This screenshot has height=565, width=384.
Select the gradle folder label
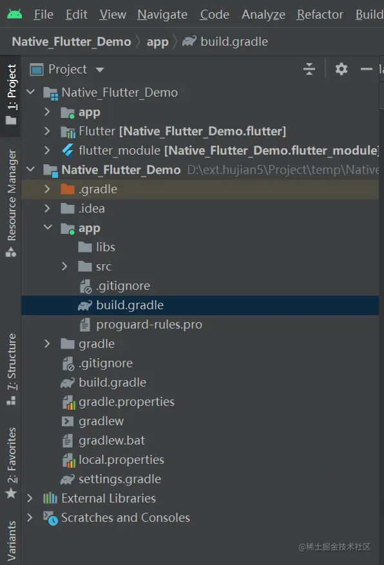click(x=97, y=344)
